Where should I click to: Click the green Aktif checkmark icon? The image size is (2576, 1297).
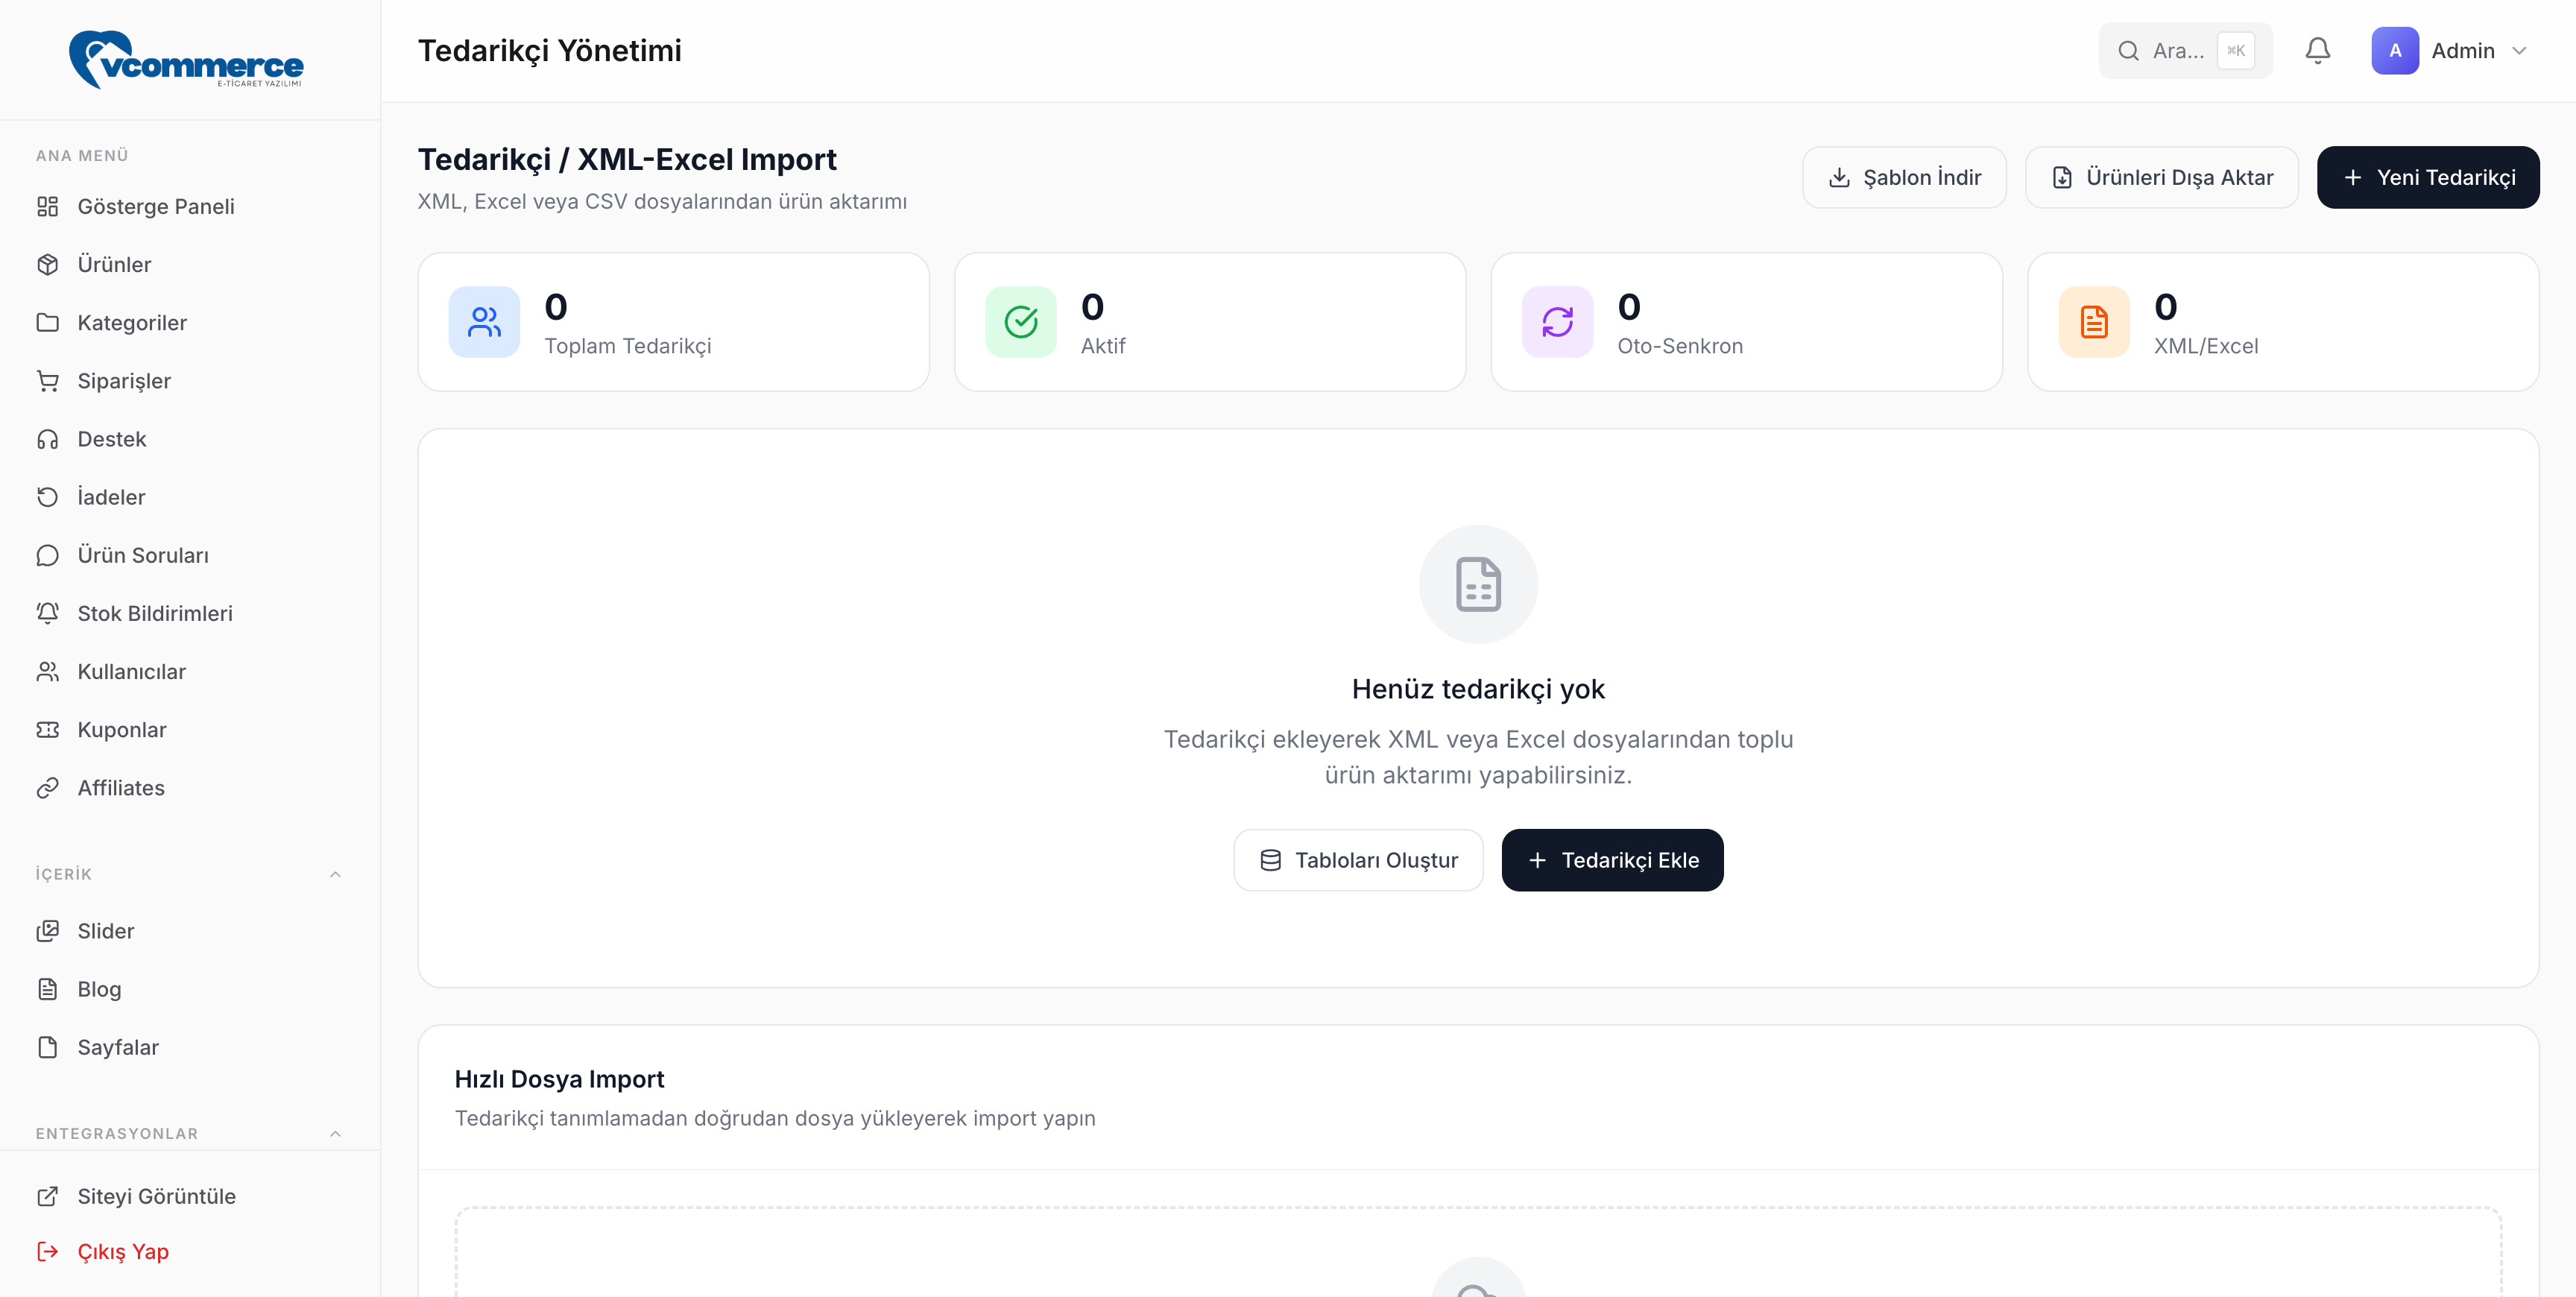[1020, 322]
